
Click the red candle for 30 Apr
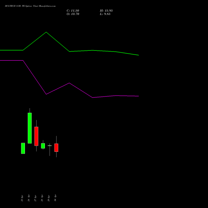click(x=56, y=148)
